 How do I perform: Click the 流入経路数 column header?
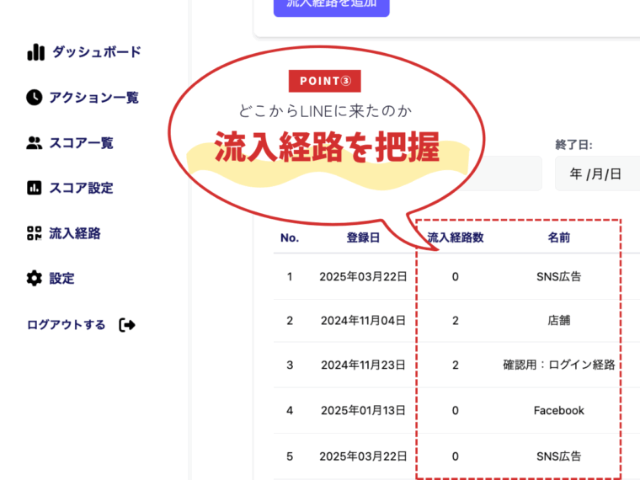tap(455, 237)
